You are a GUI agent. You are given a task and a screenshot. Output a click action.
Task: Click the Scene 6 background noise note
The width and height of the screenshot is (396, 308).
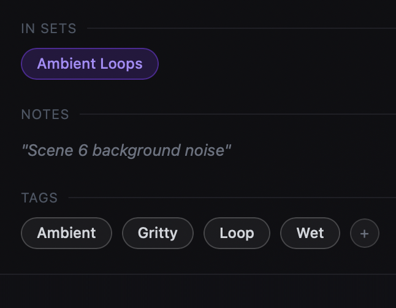[x=126, y=150]
